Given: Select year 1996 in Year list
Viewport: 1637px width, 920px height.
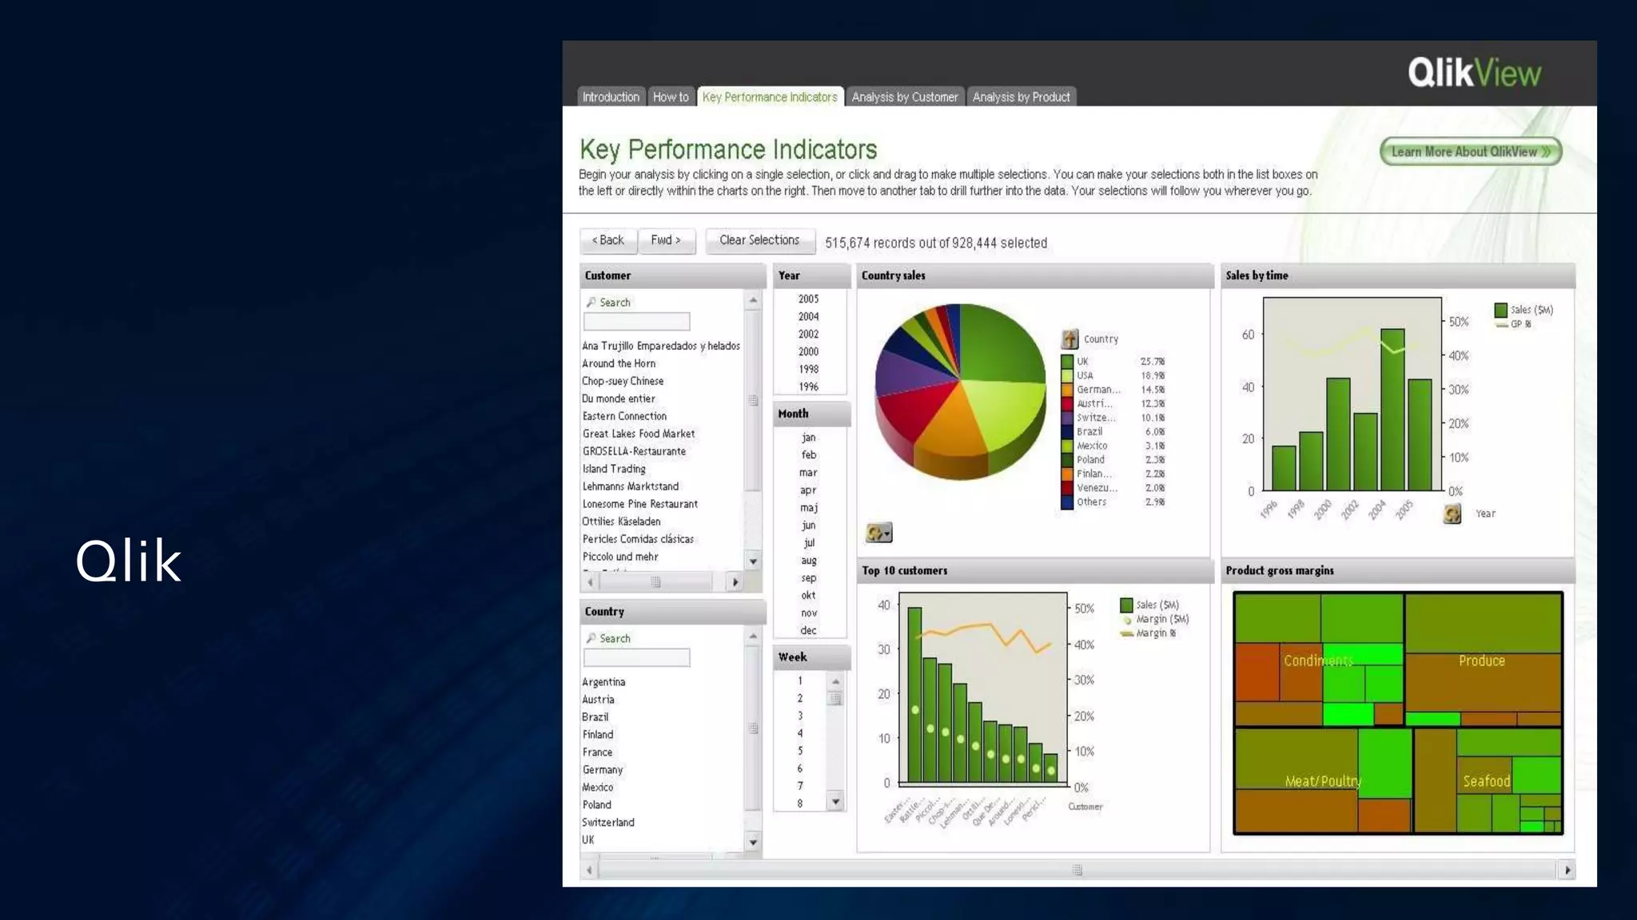Looking at the screenshot, I should click(808, 387).
